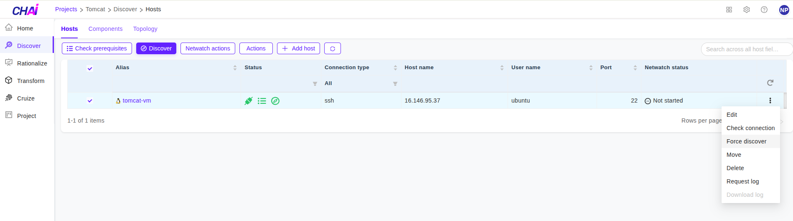Click Add host button
Image resolution: width=793 pixels, height=221 pixels.
point(299,48)
